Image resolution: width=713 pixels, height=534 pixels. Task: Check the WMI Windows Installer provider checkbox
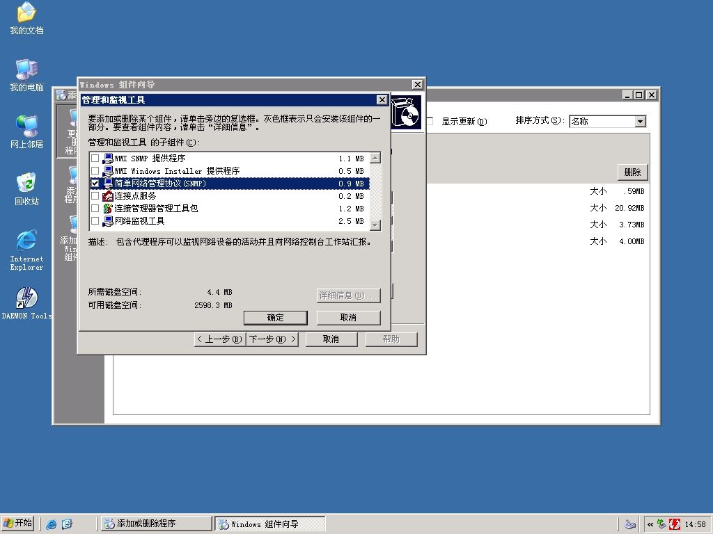click(x=95, y=171)
